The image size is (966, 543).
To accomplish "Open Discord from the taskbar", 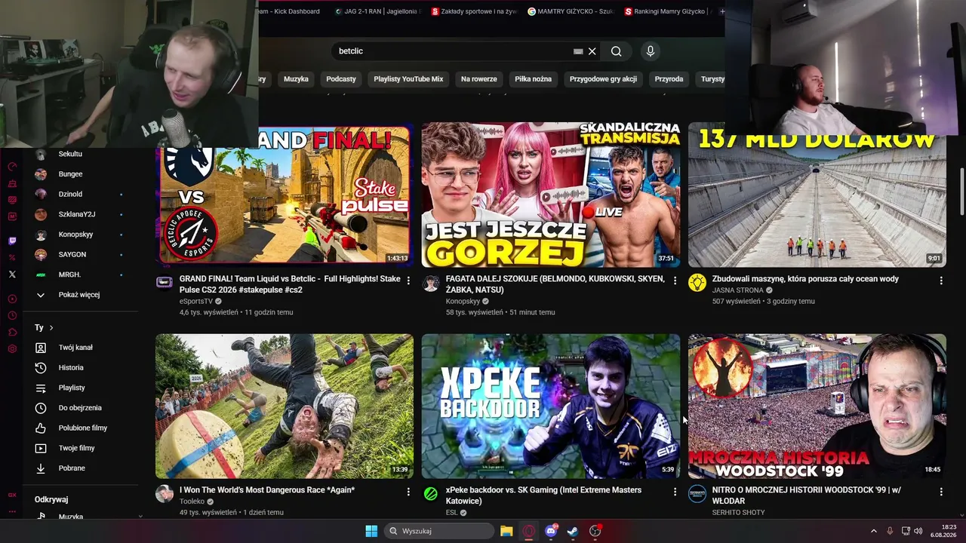I will [x=551, y=531].
